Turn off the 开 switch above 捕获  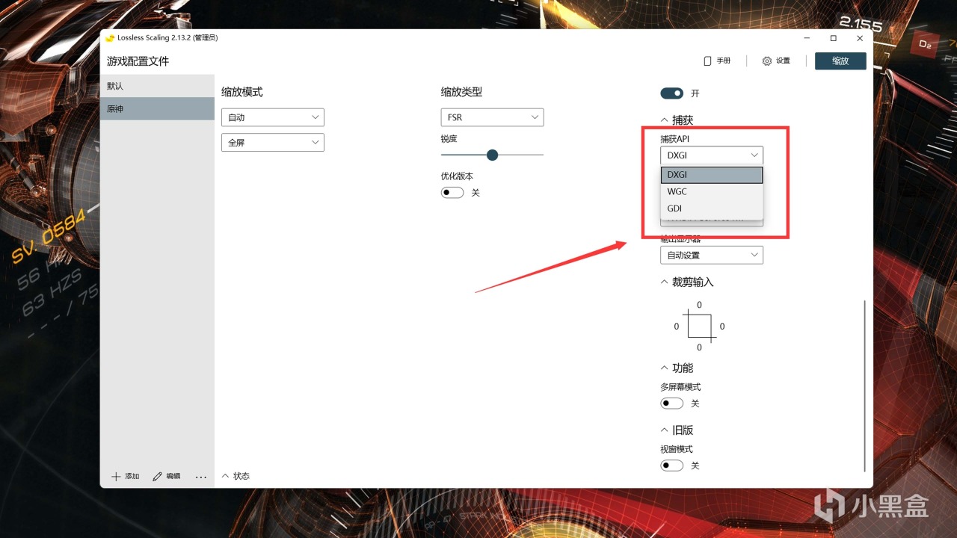coord(672,93)
